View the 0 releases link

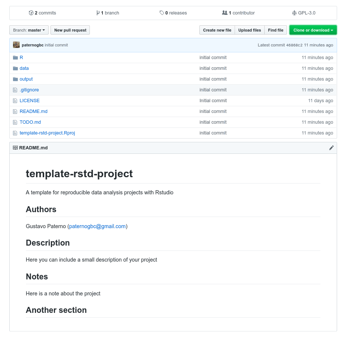173,13
